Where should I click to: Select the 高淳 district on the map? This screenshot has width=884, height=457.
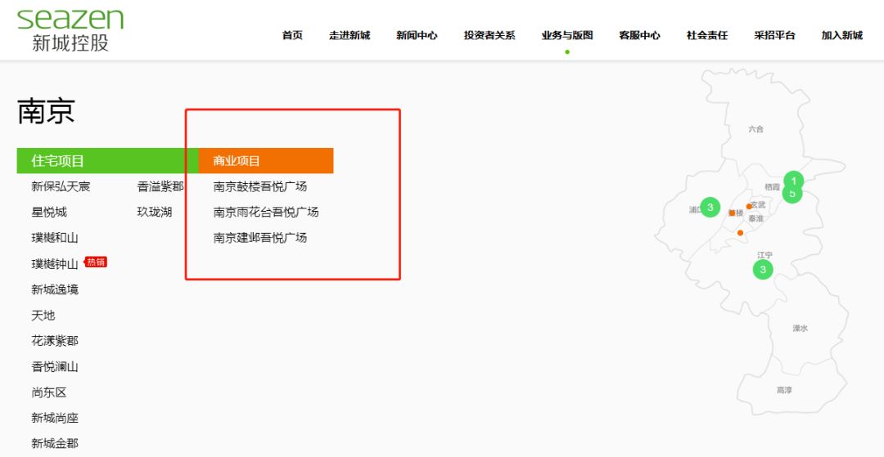tap(784, 390)
